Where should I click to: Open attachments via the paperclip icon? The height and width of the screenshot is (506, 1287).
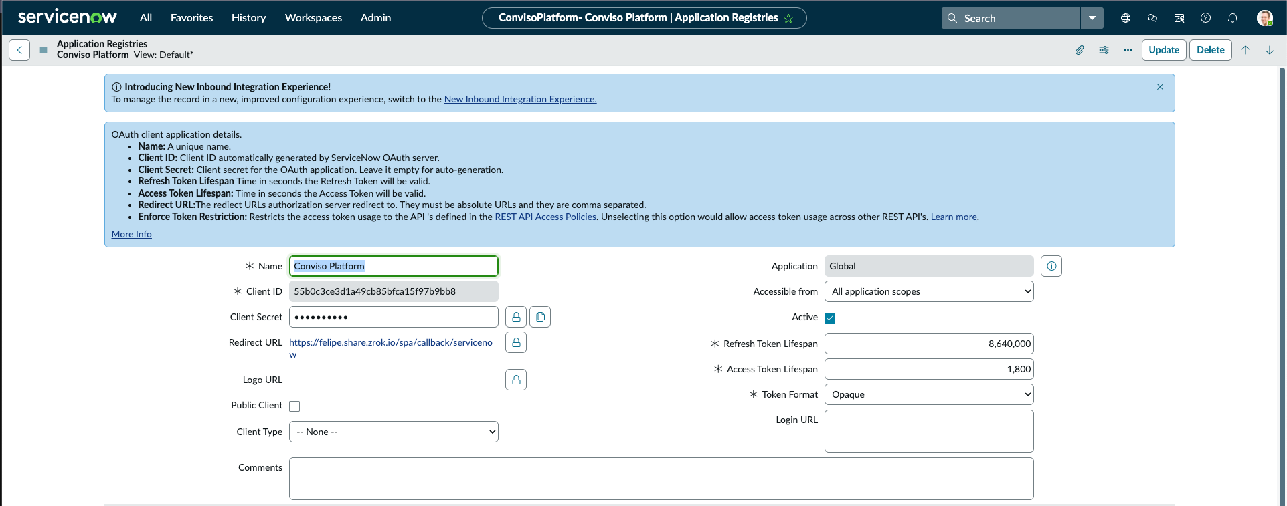(x=1080, y=50)
